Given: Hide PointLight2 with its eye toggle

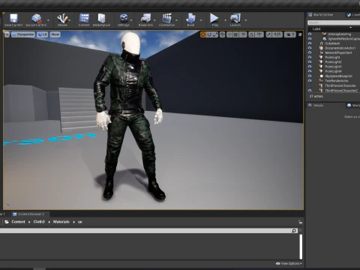Looking at the screenshot, I should (310, 62).
